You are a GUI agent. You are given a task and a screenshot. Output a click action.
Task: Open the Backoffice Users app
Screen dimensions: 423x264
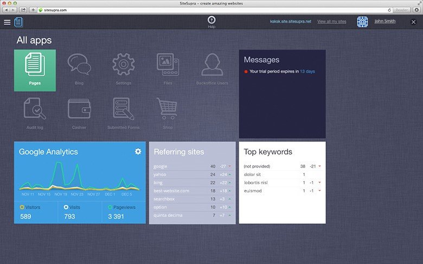[212, 70]
